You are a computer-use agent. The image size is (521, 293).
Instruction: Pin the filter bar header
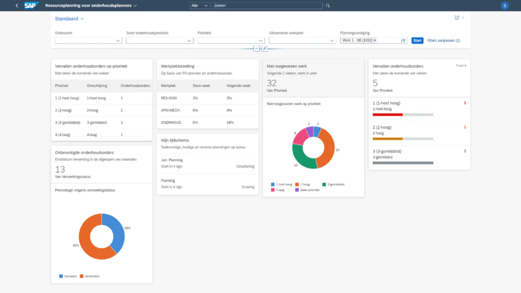click(265, 49)
